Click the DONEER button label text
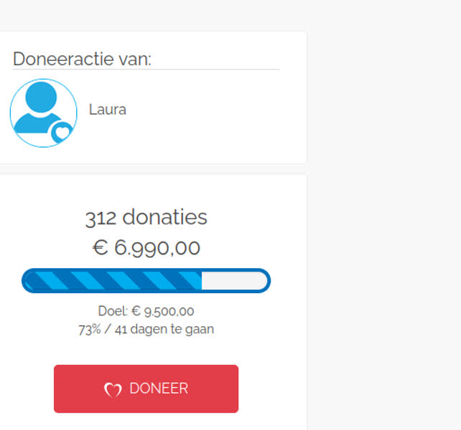The height and width of the screenshot is (430, 461). [159, 388]
